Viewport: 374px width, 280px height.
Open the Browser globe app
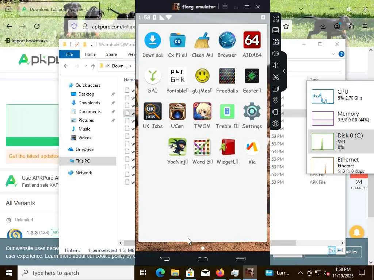click(227, 40)
